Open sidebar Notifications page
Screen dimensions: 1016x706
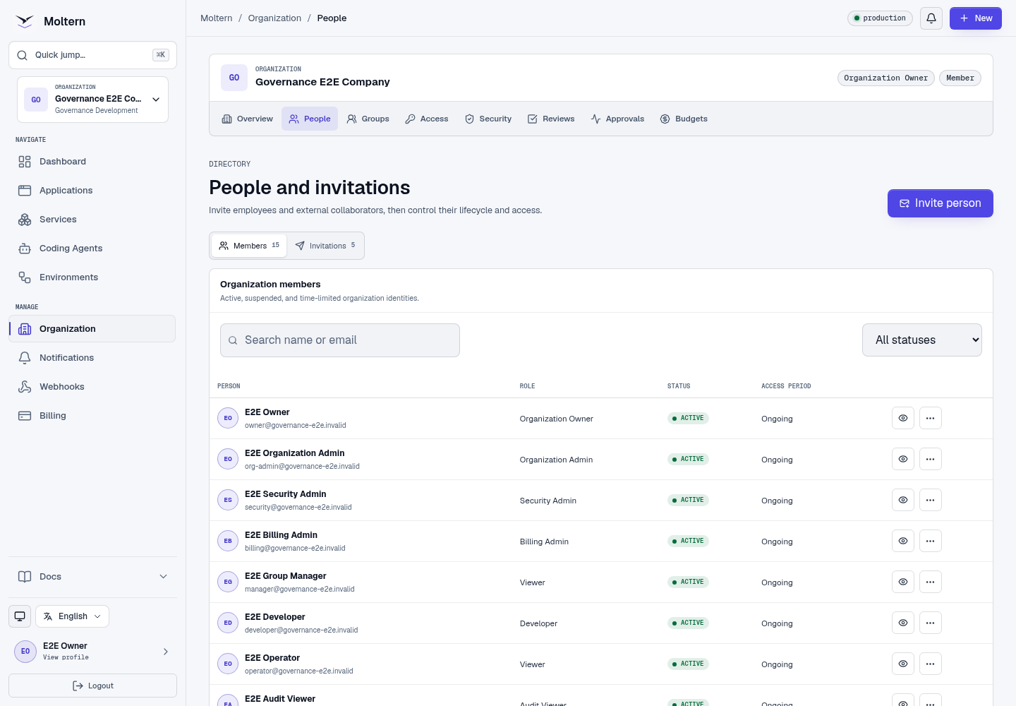click(92, 358)
